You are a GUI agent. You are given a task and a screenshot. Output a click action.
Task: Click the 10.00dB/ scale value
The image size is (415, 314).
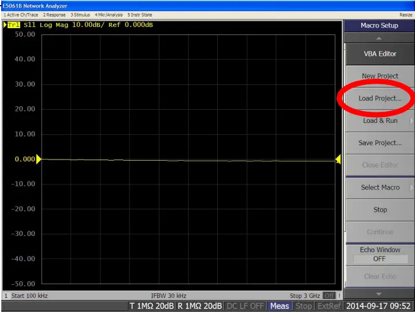88,25
